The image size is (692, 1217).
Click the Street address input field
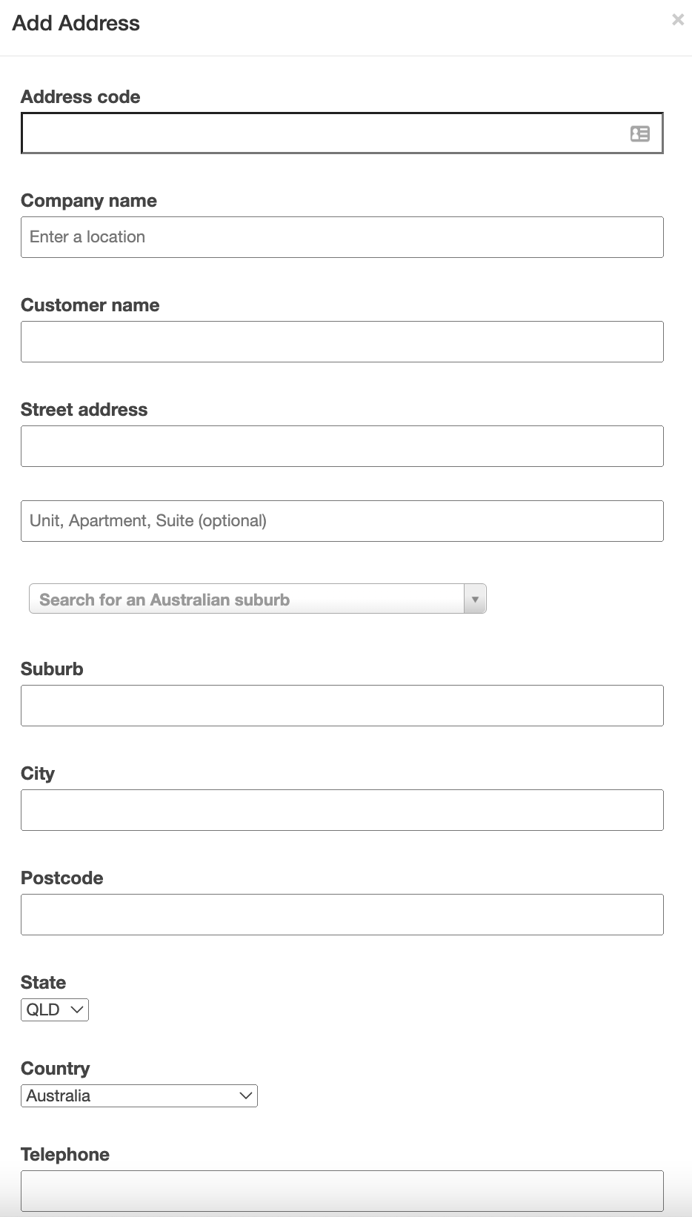click(342, 445)
